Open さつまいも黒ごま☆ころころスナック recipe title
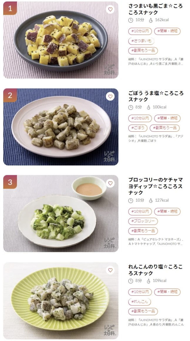 point(155,9)
